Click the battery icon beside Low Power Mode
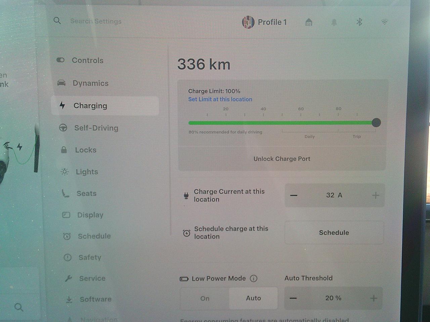Screen dimensions: 430x322 [x=184, y=279]
